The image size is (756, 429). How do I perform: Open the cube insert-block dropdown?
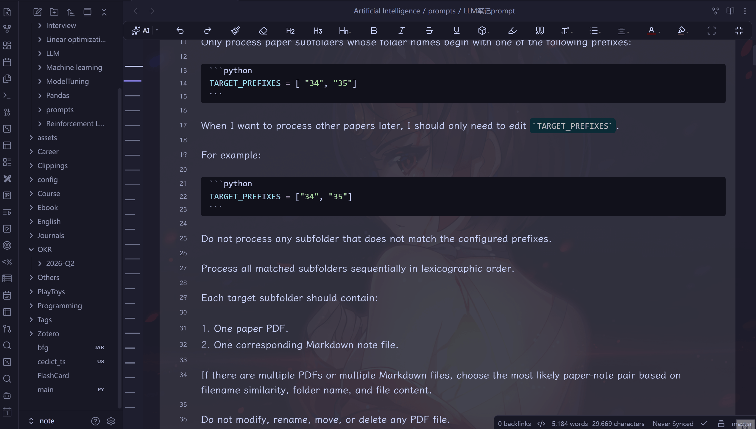(x=484, y=30)
